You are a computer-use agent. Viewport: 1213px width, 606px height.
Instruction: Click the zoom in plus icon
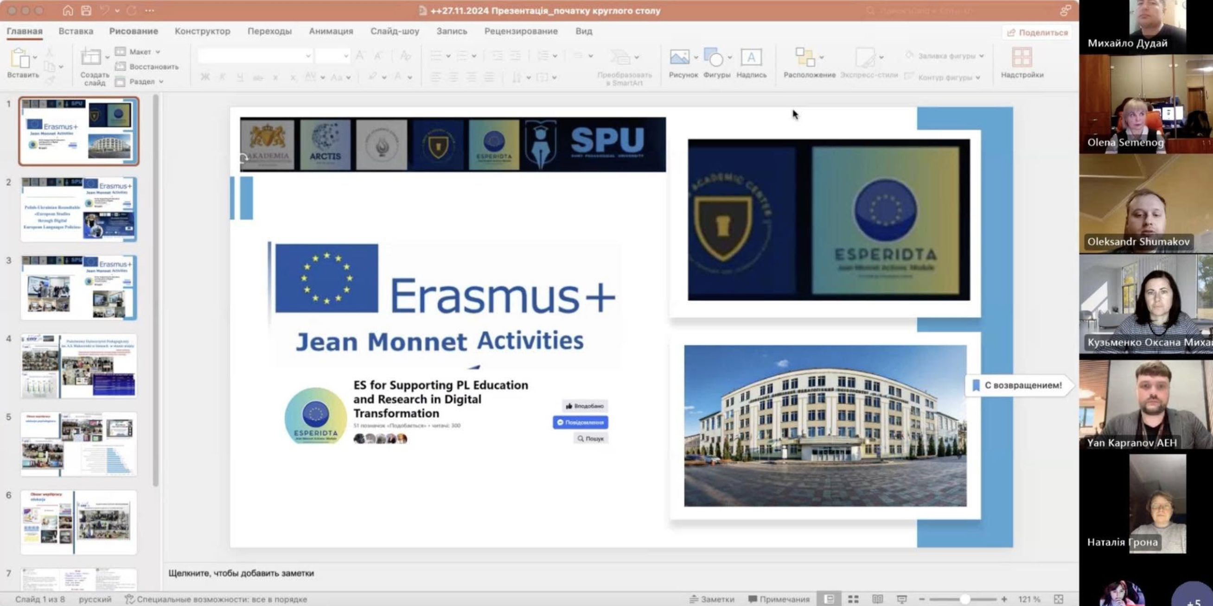pos(1004,599)
